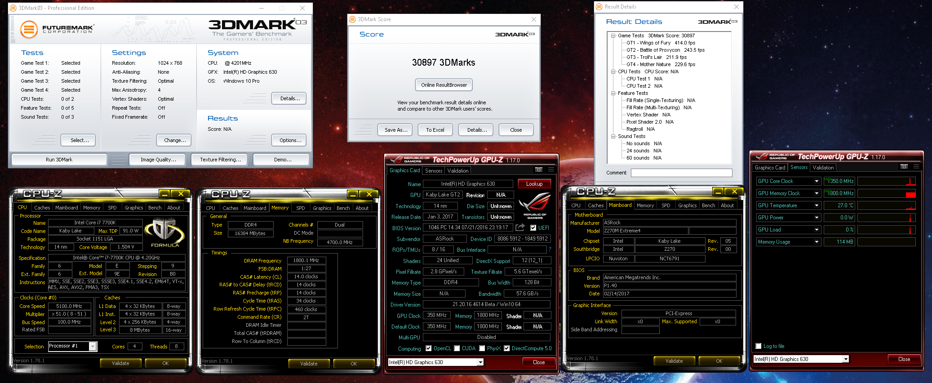The width and height of the screenshot is (932, 383).
Task: Click the Demo... button
Action: 281,160
